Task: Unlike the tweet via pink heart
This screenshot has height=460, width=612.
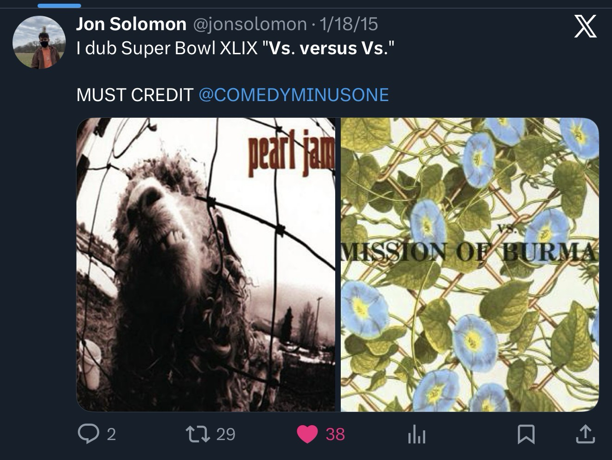Action: pos(307,434)
